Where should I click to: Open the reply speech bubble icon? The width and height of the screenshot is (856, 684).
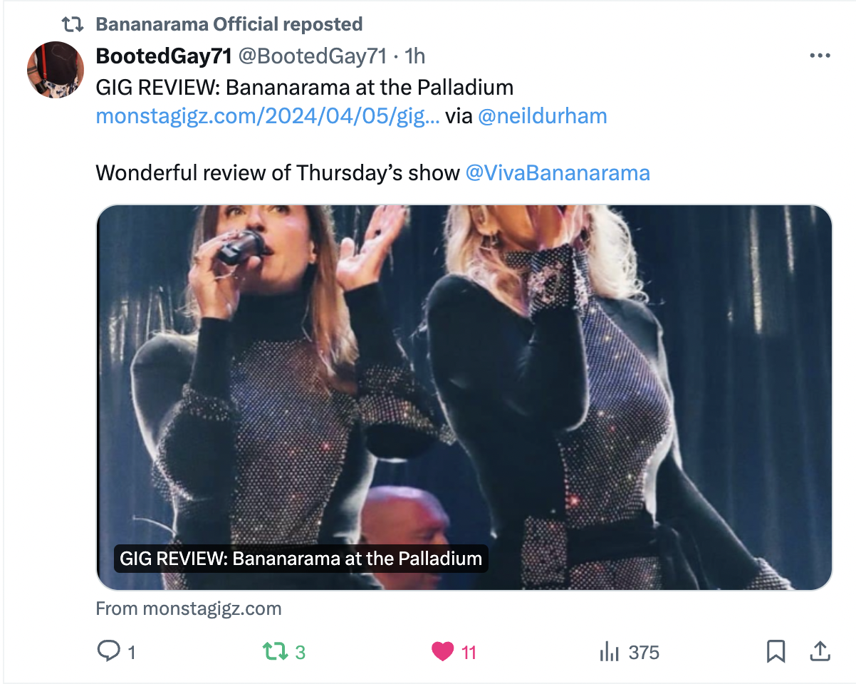(x=107, y=651)
